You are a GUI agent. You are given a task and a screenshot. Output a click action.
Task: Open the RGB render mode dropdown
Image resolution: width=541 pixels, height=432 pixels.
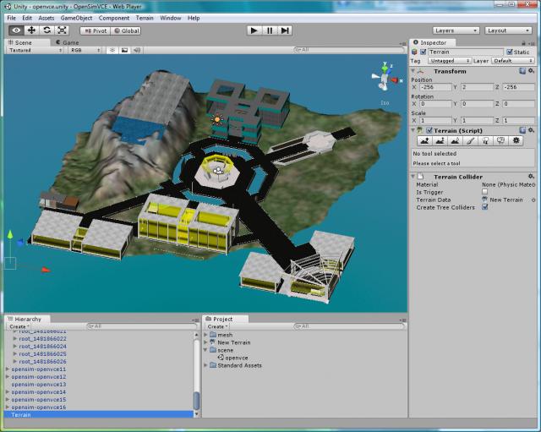coord(85,51)
